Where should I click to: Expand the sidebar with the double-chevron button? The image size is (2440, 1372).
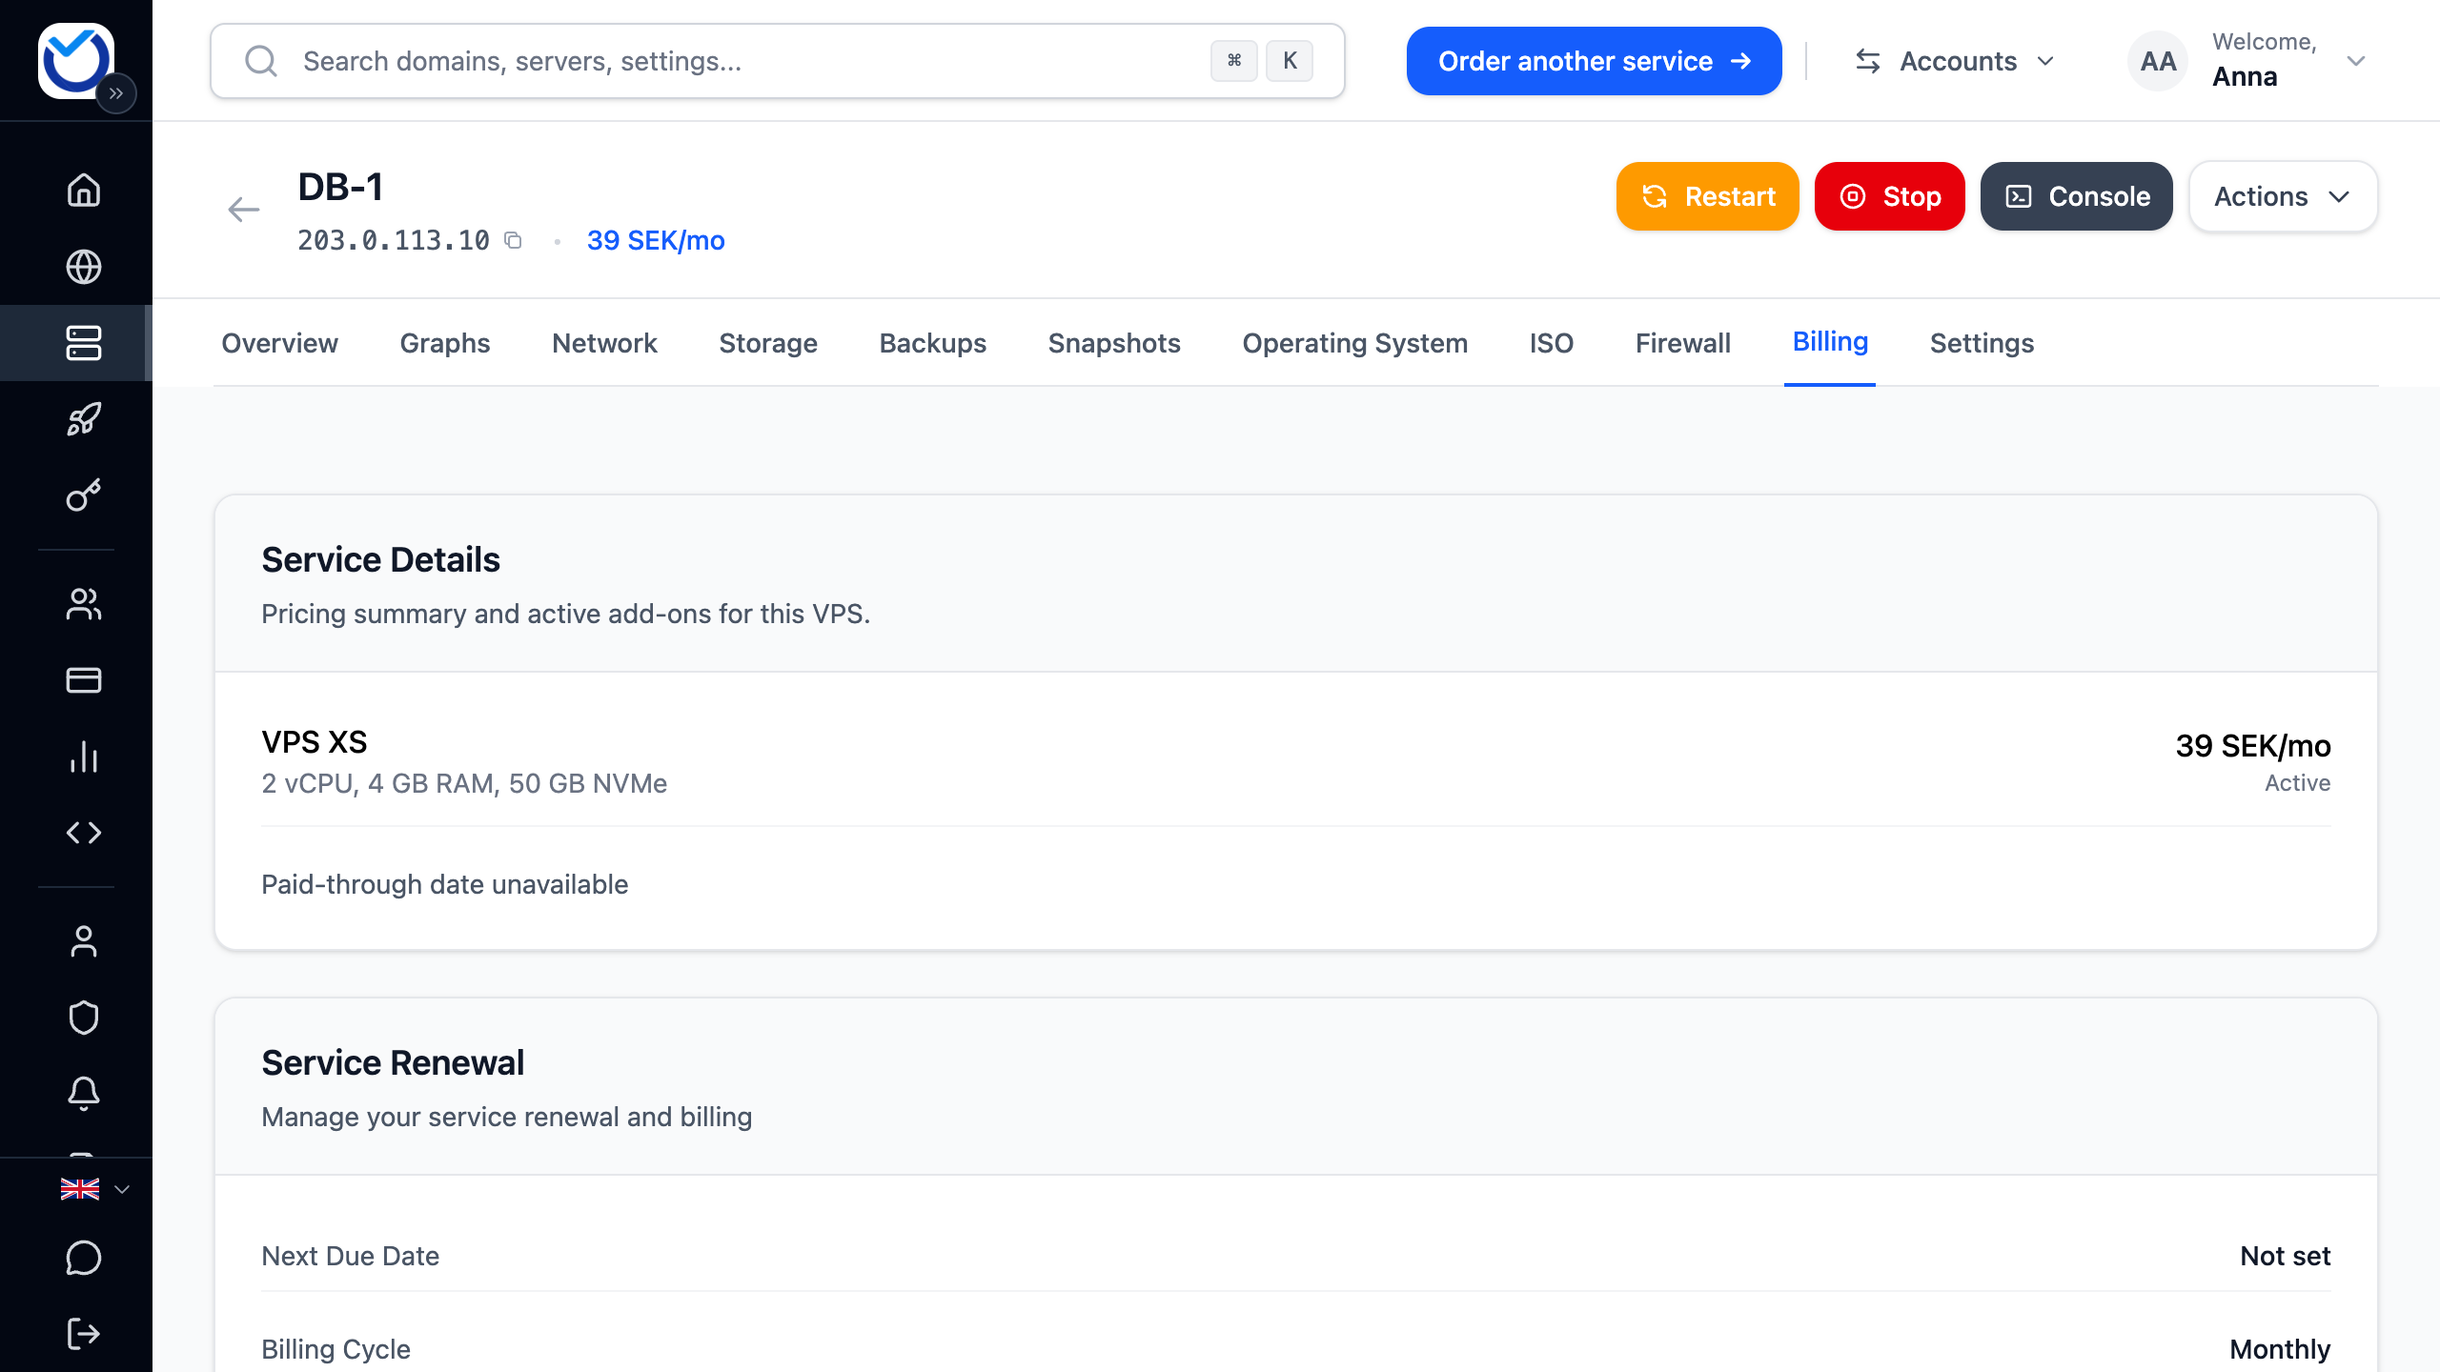116,93
